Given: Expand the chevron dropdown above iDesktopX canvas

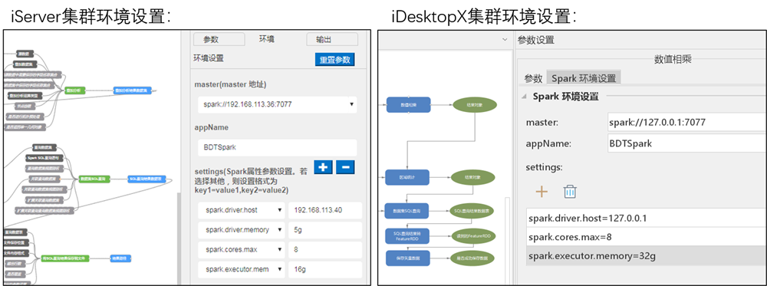Looking at the screenshot, I should pos(505,40).
